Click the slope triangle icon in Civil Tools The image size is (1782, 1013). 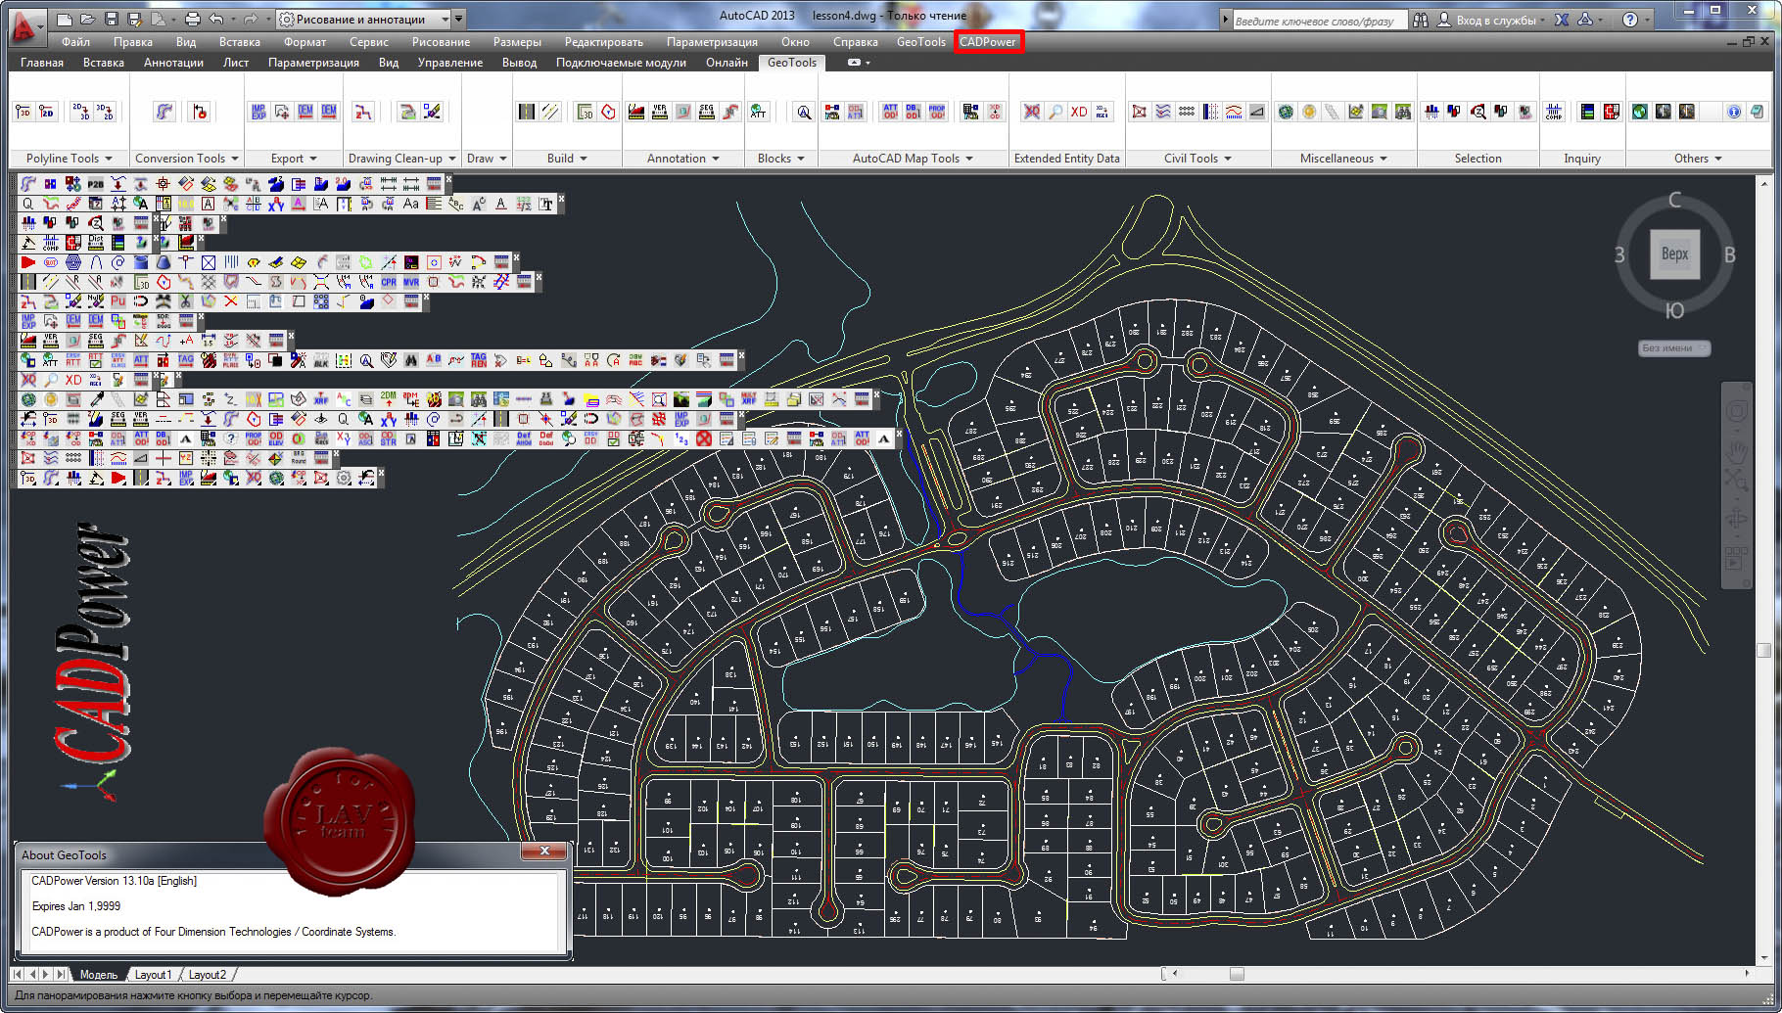pyautogui.click(x=1257, y=112)
